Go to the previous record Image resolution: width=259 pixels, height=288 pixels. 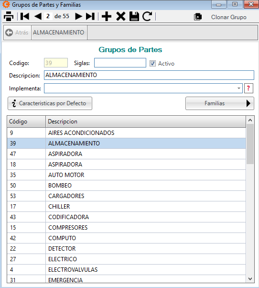tap(38, 16)
